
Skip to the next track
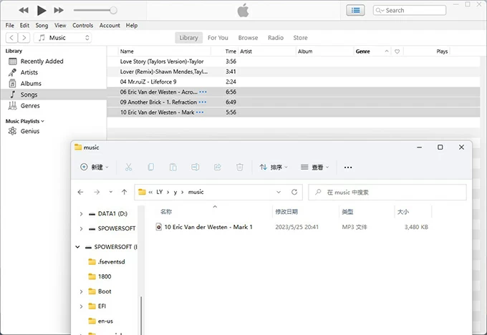59,10
